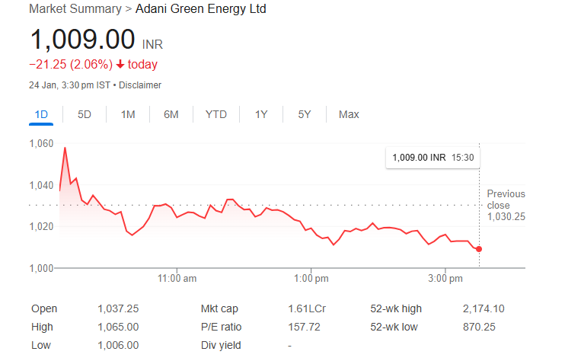565x361 pixels.
Task: Click the opening spike peak on chart
Action: coord(65,148)
